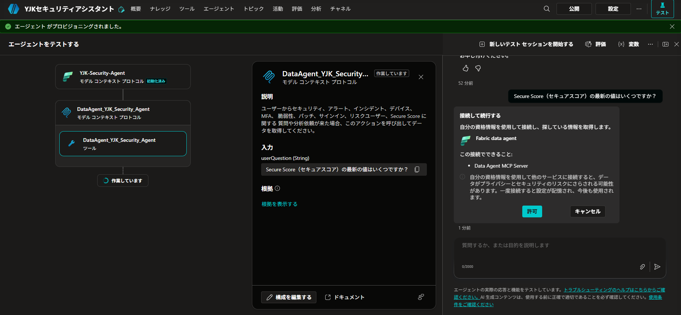Send the message with the arrow icon
Screen dimensions: 681x315
pyautogui.click(x=657, y=267)
